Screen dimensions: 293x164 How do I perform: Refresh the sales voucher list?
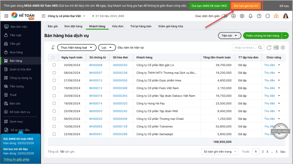click(269, 48)
